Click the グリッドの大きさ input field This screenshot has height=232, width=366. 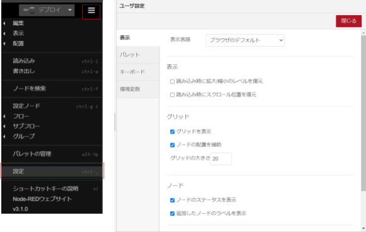[x=221, y=159]
